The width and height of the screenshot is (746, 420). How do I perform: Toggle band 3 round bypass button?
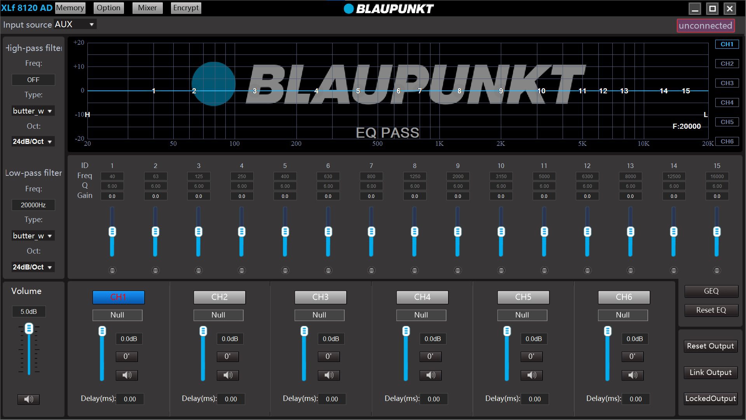click(199, 270)
